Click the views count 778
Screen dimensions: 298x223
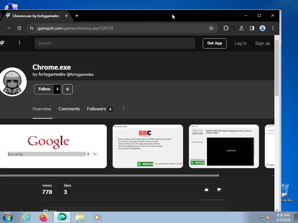47,192
